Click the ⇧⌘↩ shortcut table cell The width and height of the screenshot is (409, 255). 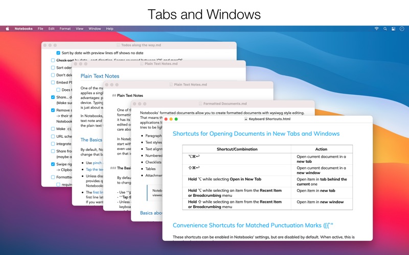237,170
